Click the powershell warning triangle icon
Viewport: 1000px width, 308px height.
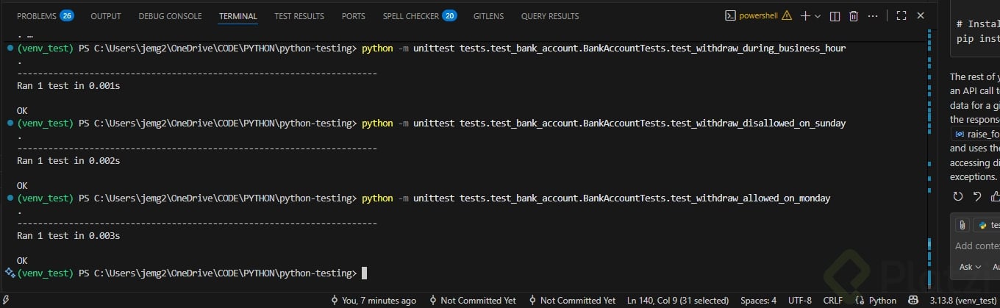[787, 15]
